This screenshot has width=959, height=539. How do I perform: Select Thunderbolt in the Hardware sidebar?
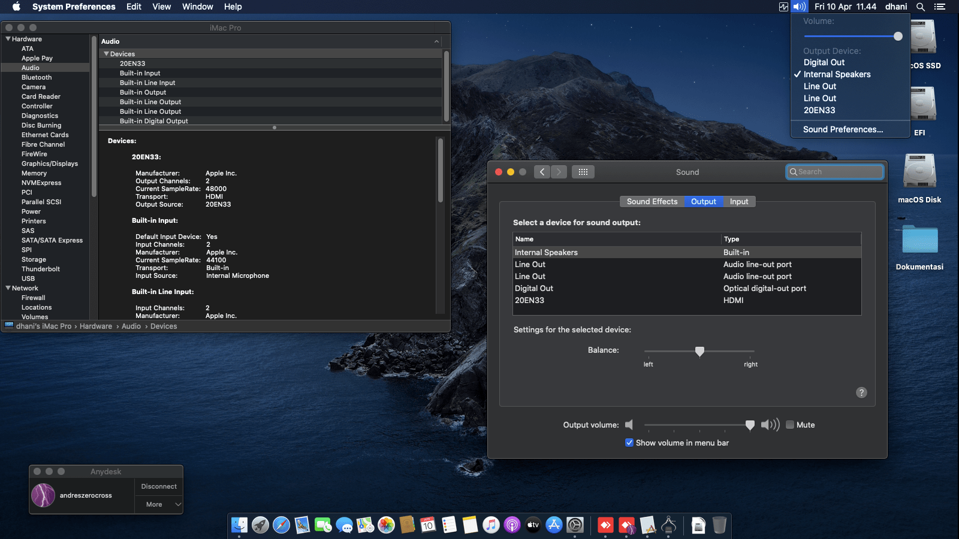tap(41, 269)
